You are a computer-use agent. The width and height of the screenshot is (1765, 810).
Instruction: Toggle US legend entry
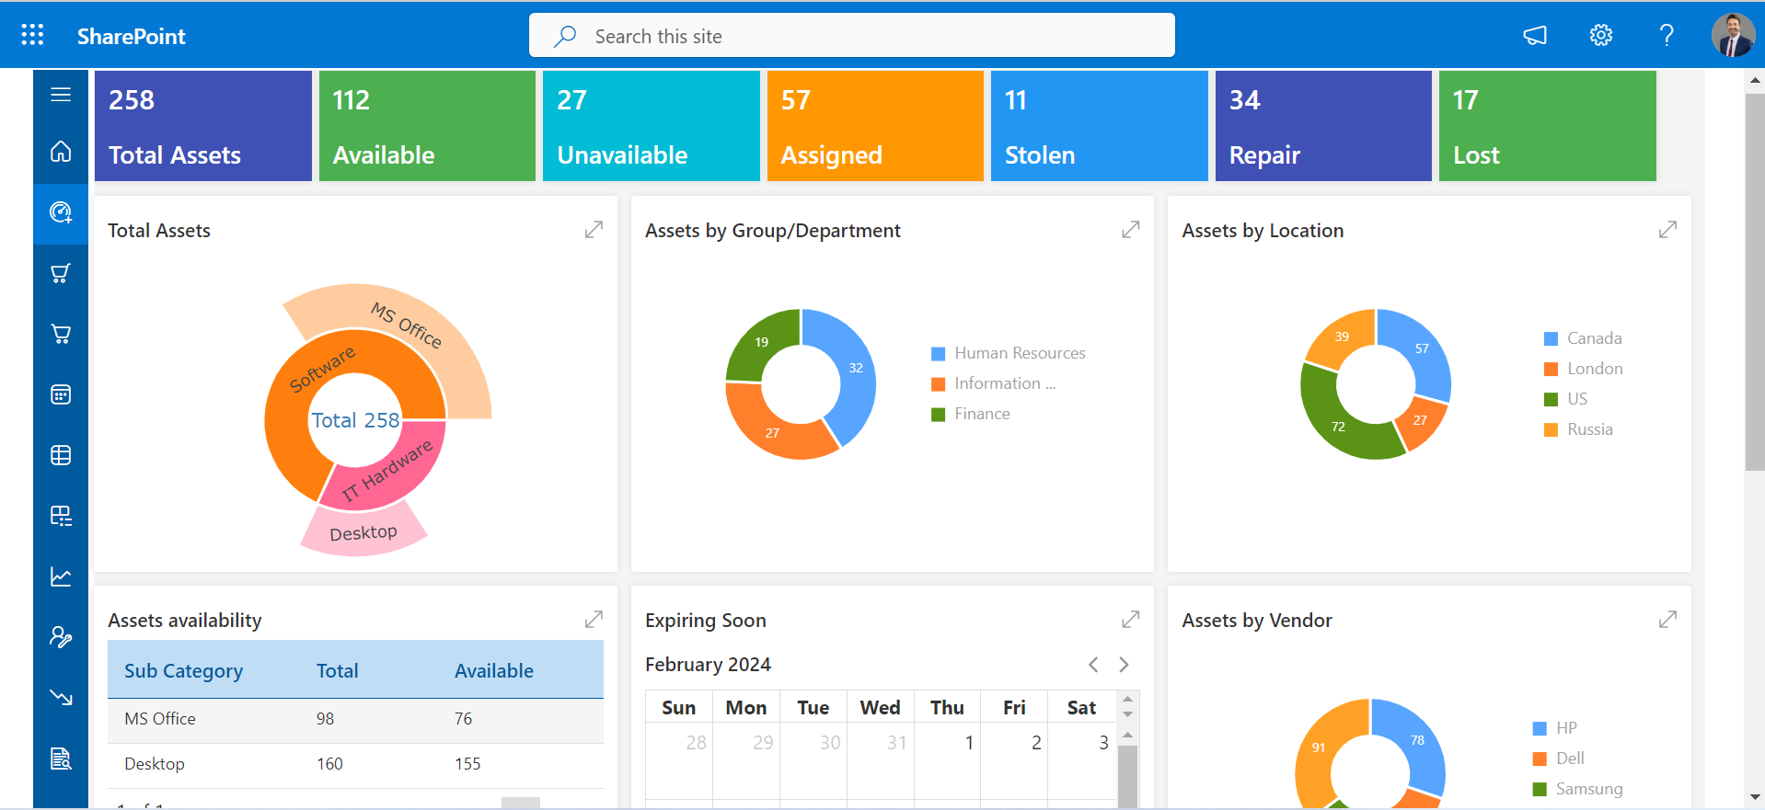tap(1565, 399)
